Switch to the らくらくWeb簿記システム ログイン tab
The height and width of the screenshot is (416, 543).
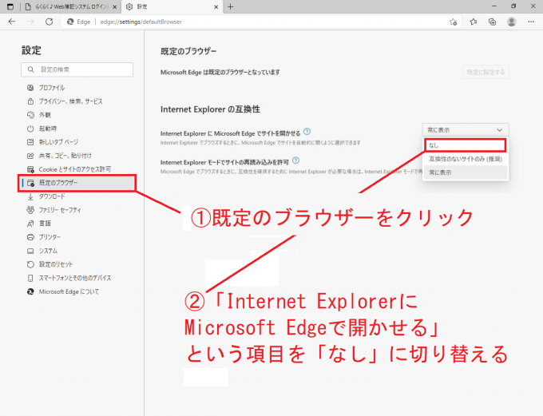click(x=71, y=6)
